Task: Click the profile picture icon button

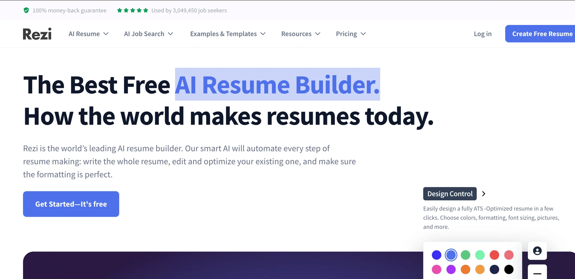Action: 537,251
